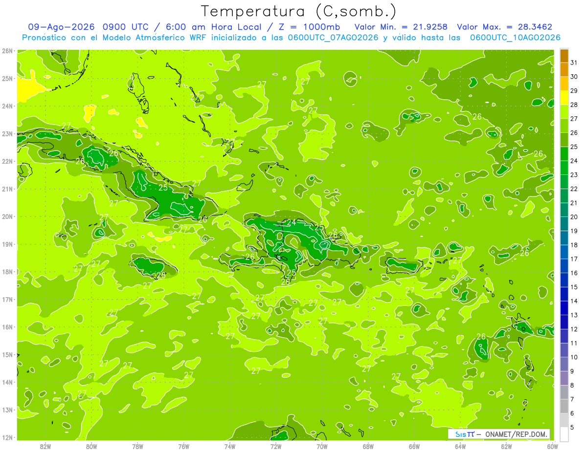
Task: Click the latitude label "20N"
Action: tap(7, 216)
